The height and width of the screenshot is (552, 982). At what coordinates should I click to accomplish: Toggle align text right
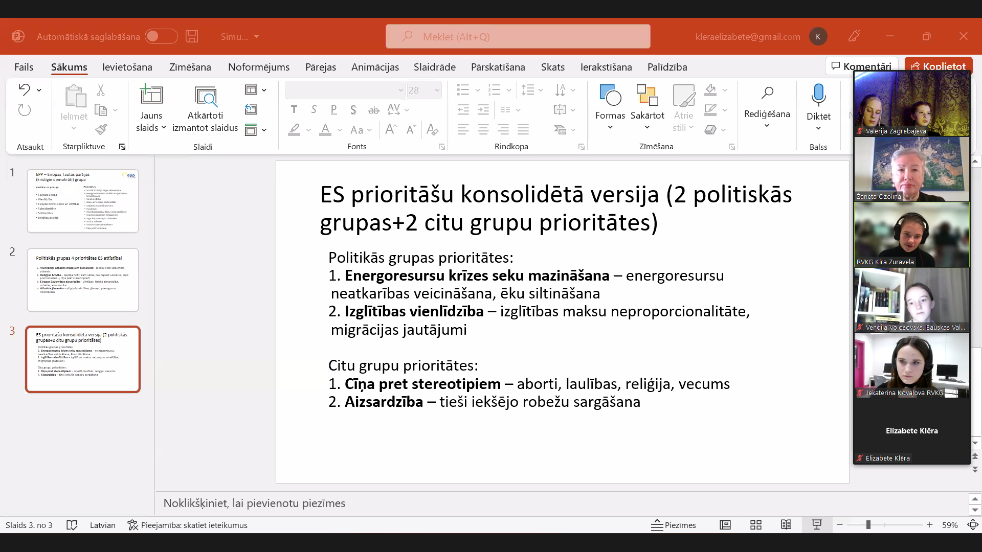click(x=503, y=130)
